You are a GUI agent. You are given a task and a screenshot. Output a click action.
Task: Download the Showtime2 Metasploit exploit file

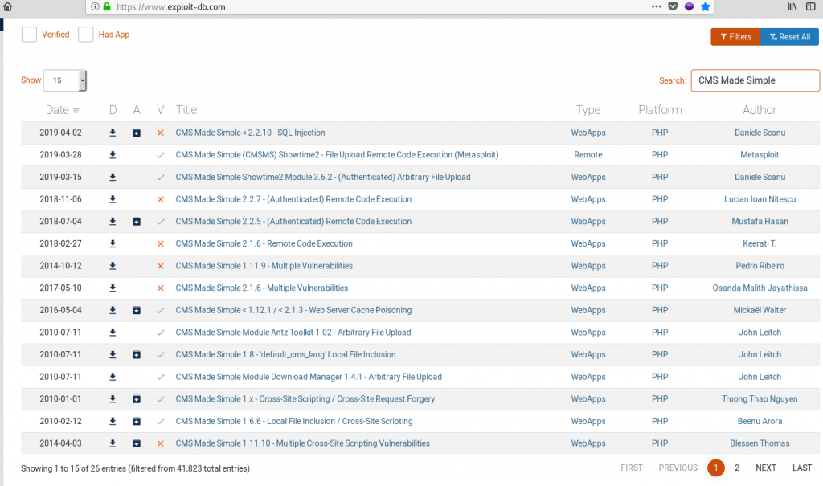[113, 155]
